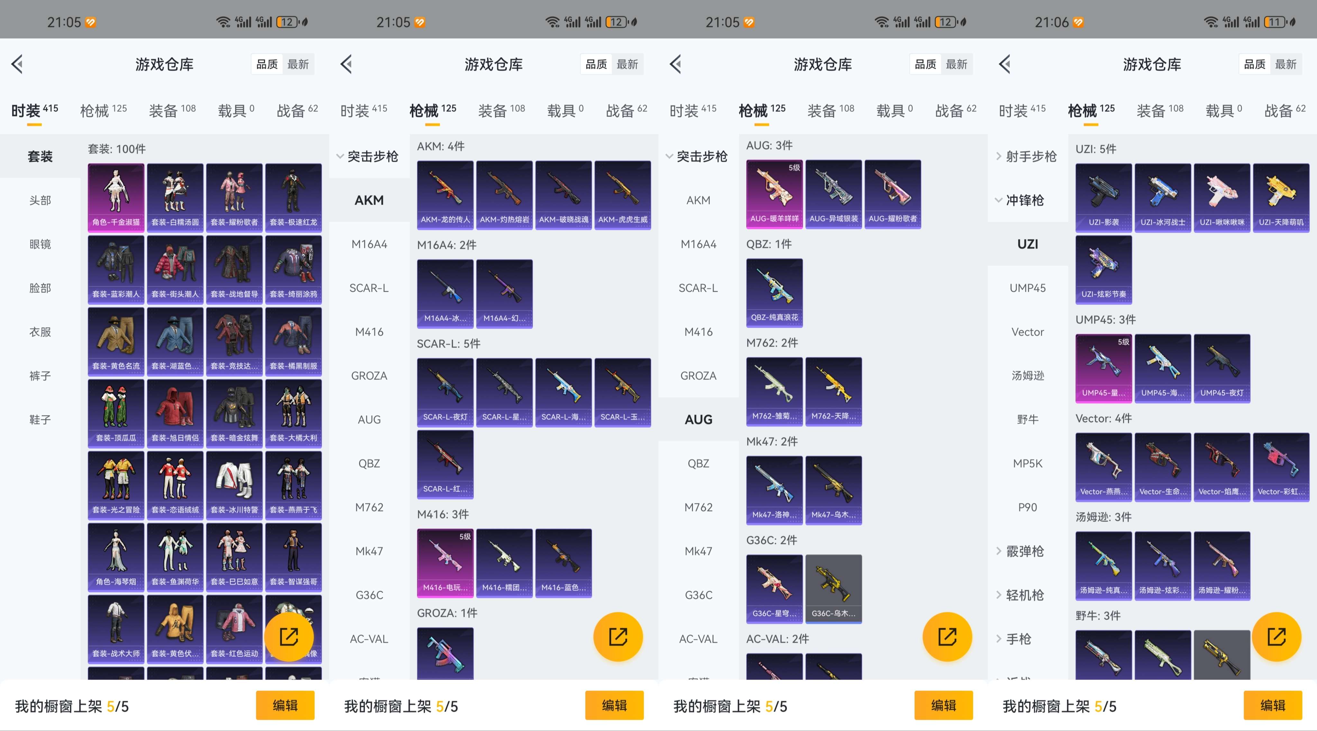The image size is (1317, 731).
Task: Open G36C-乌木 gray skin thumbnail
Action: pos(833,589)
